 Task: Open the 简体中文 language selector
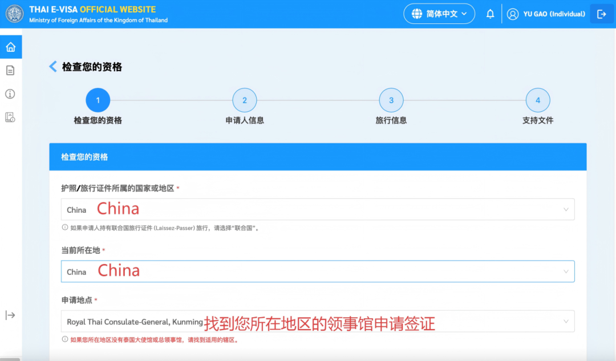pos(439,14)
